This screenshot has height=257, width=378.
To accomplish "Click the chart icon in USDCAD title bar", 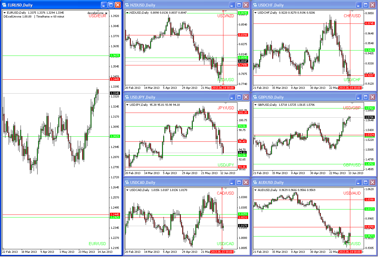I will click(127, 182).
